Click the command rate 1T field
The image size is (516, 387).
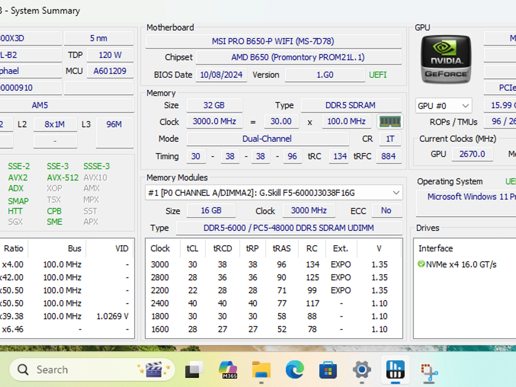[390, 139]
